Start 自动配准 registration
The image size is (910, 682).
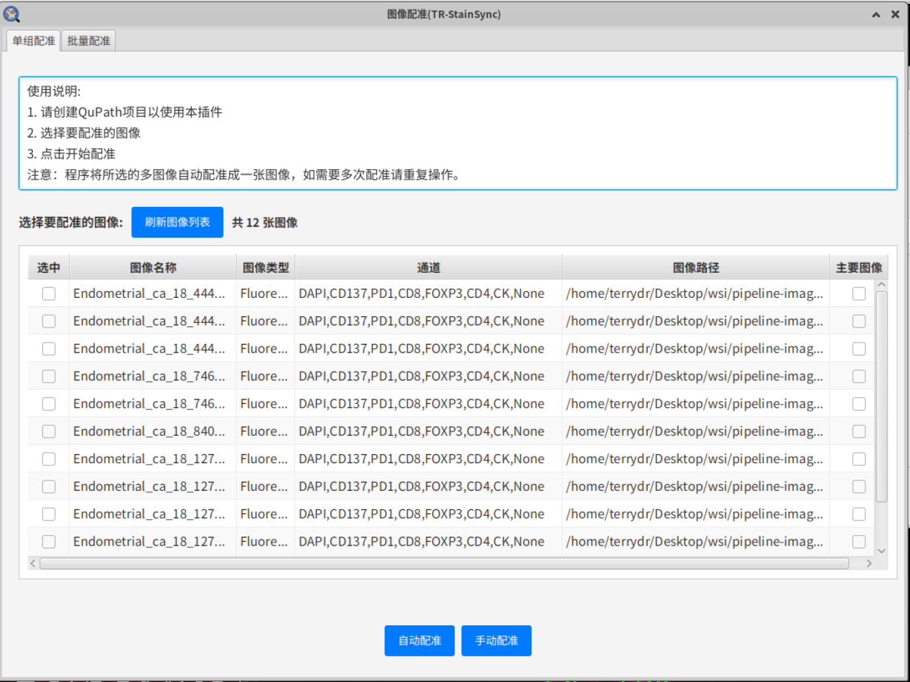coord(420,640)
